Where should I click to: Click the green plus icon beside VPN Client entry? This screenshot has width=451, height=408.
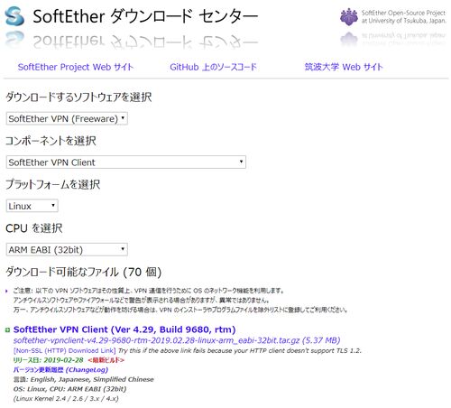(x=8, y=330)
